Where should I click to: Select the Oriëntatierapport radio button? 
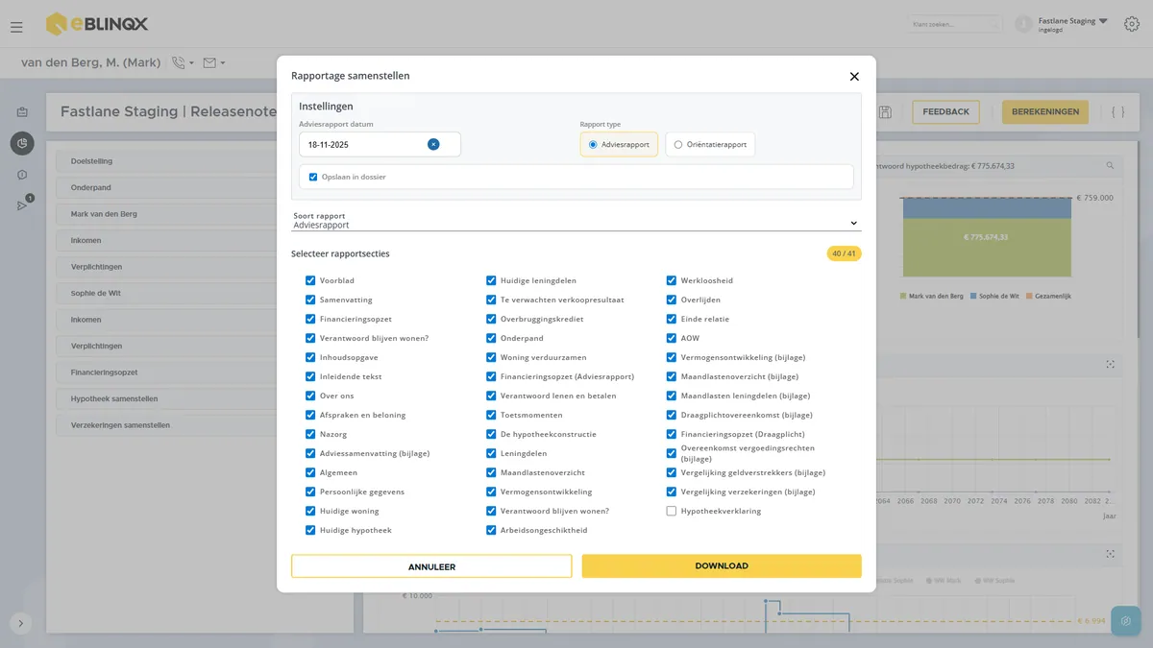[678, 145]
